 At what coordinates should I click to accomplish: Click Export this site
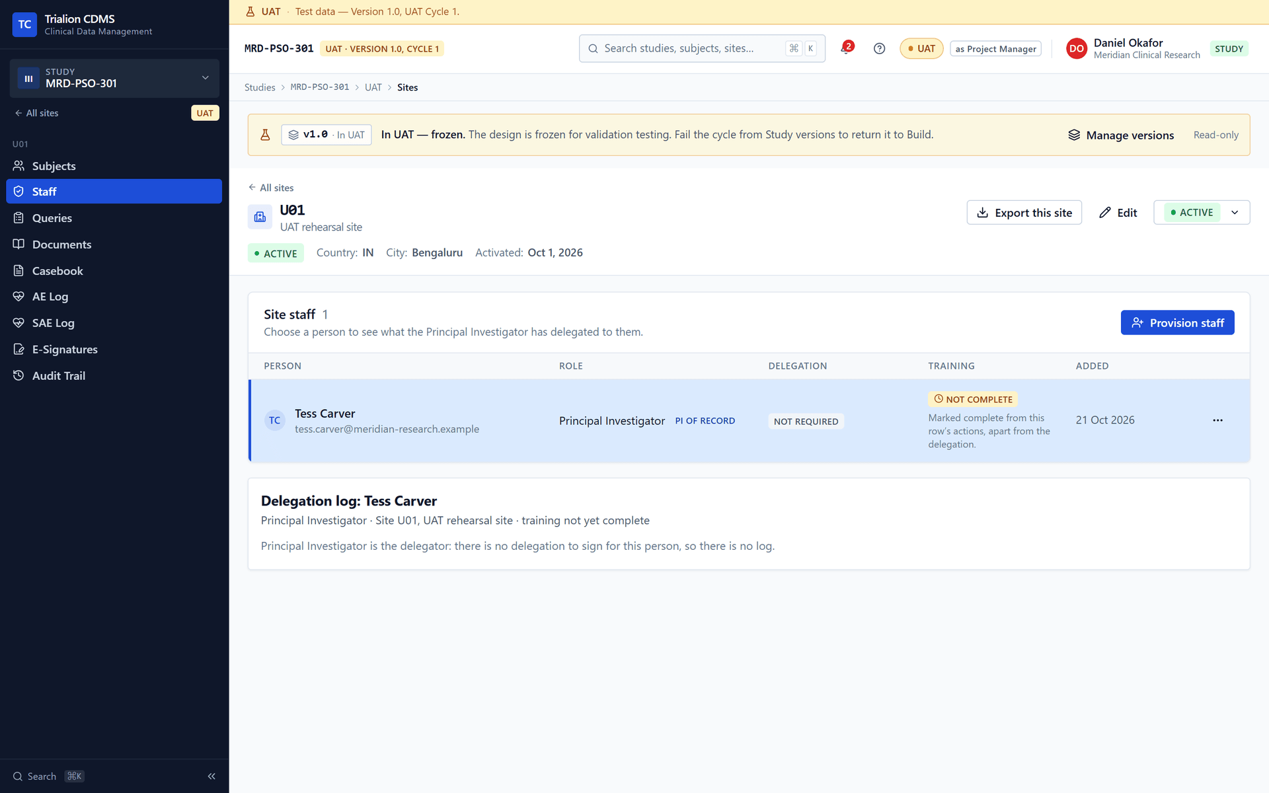pos(1024,213)
